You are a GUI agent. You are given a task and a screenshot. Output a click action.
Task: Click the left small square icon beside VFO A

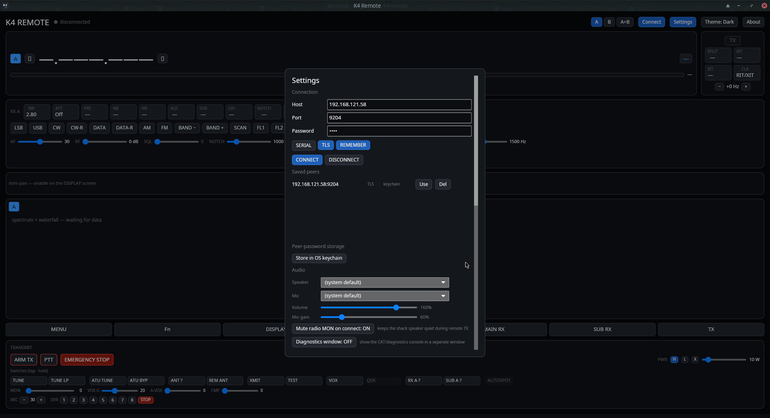pyautogui.click(x=30, y=59)
